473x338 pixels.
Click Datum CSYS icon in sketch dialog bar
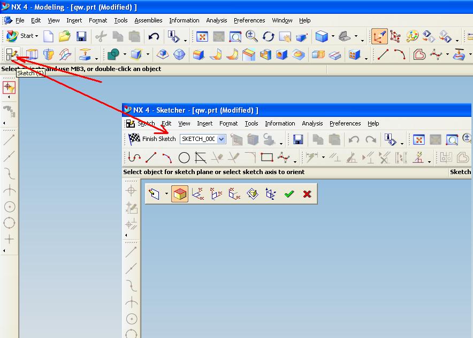click(271, 194)
